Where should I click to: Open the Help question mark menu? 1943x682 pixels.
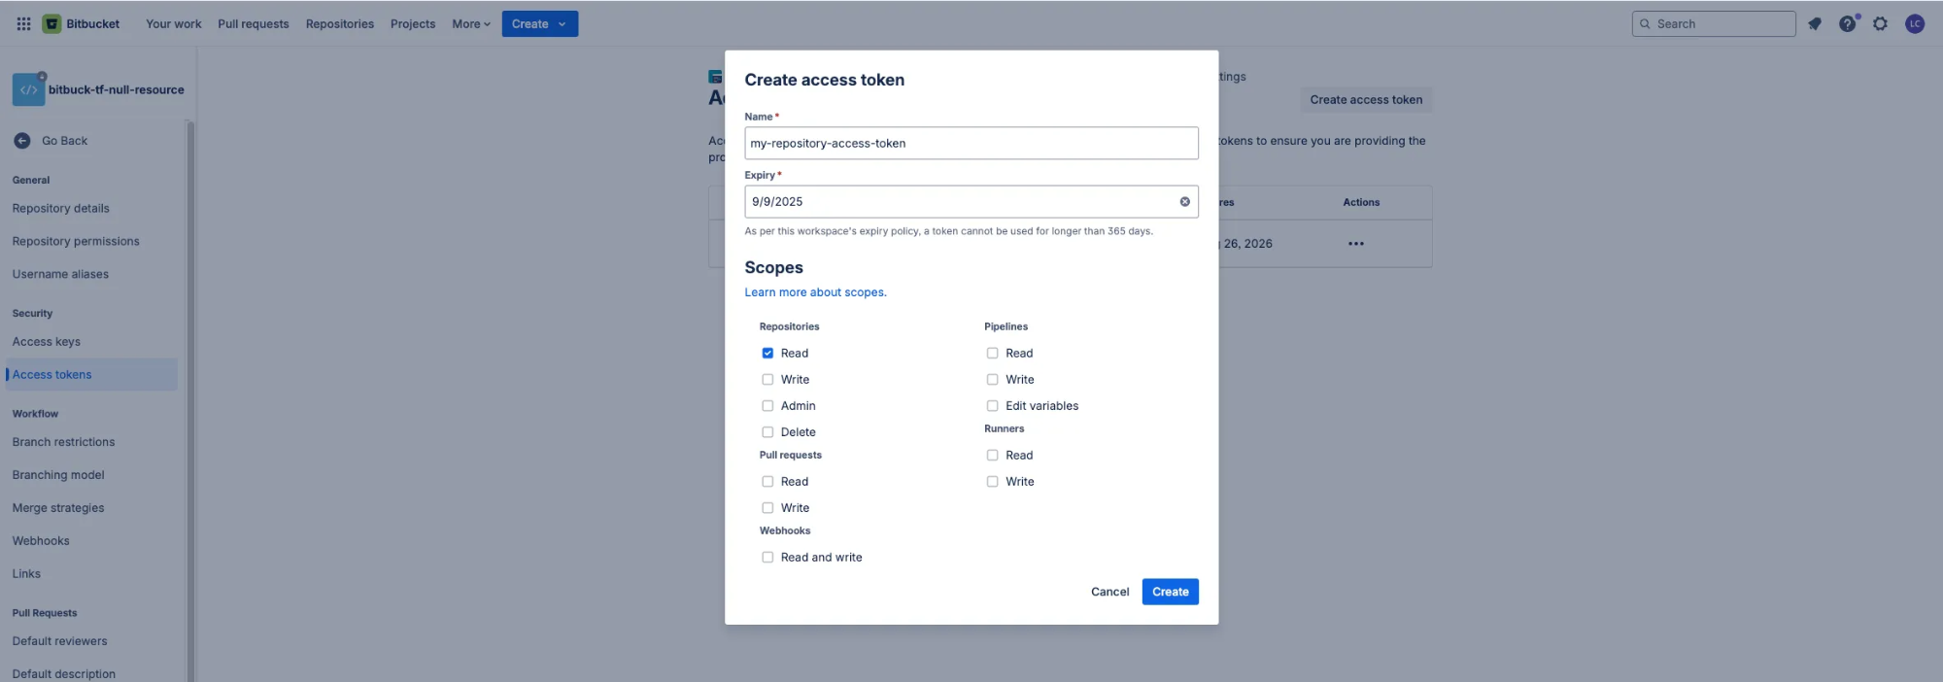(x=1847, y=23)
